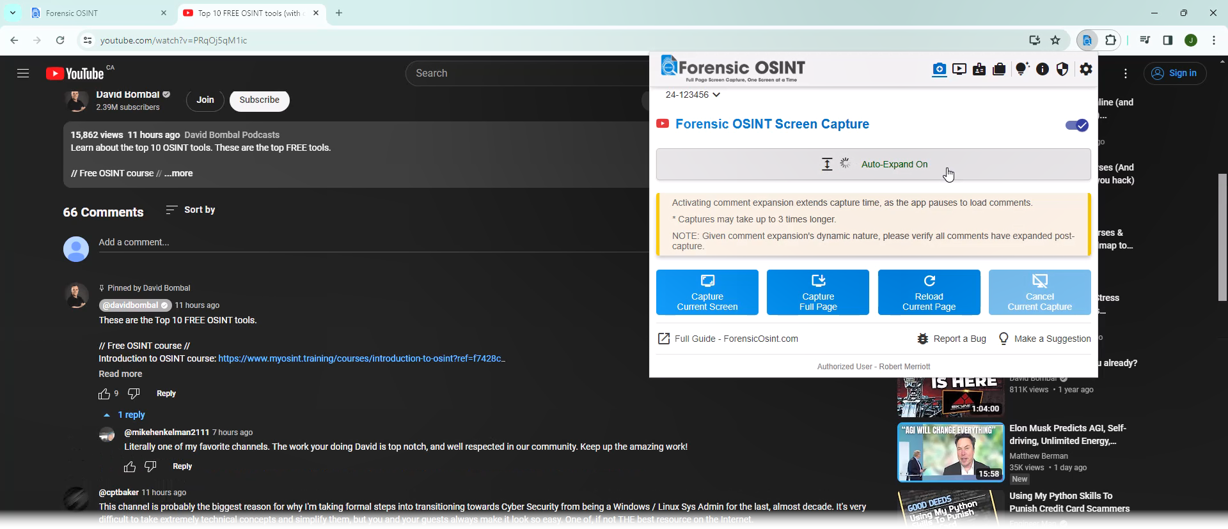1228x529 pixels.
Task: Open the media controls icon in Chrome
Action: click(1145, 40)
